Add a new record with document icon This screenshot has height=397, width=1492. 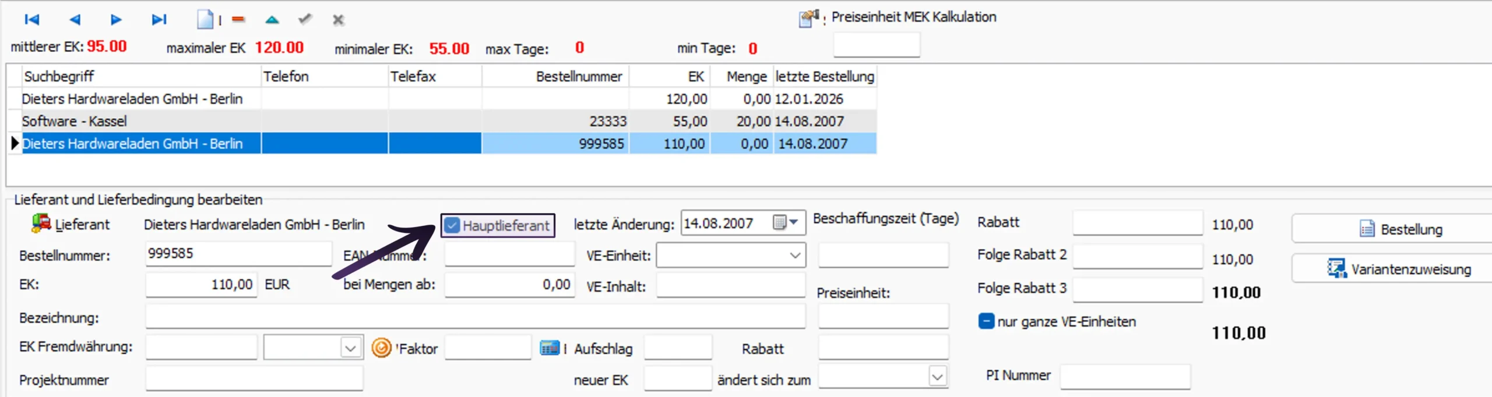coord(205,20)
